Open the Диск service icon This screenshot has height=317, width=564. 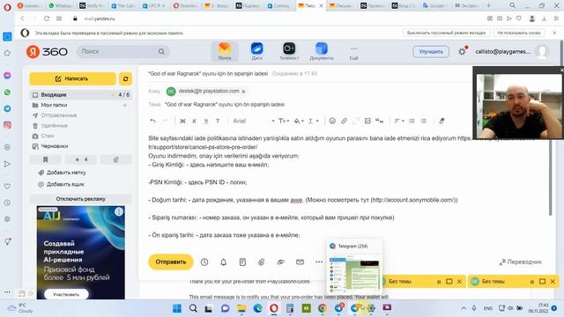pos(256,51)
